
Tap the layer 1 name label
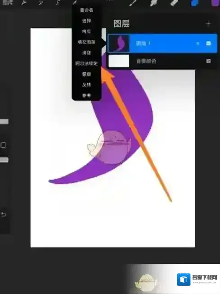pyautogui.click(x=143, y=44)
